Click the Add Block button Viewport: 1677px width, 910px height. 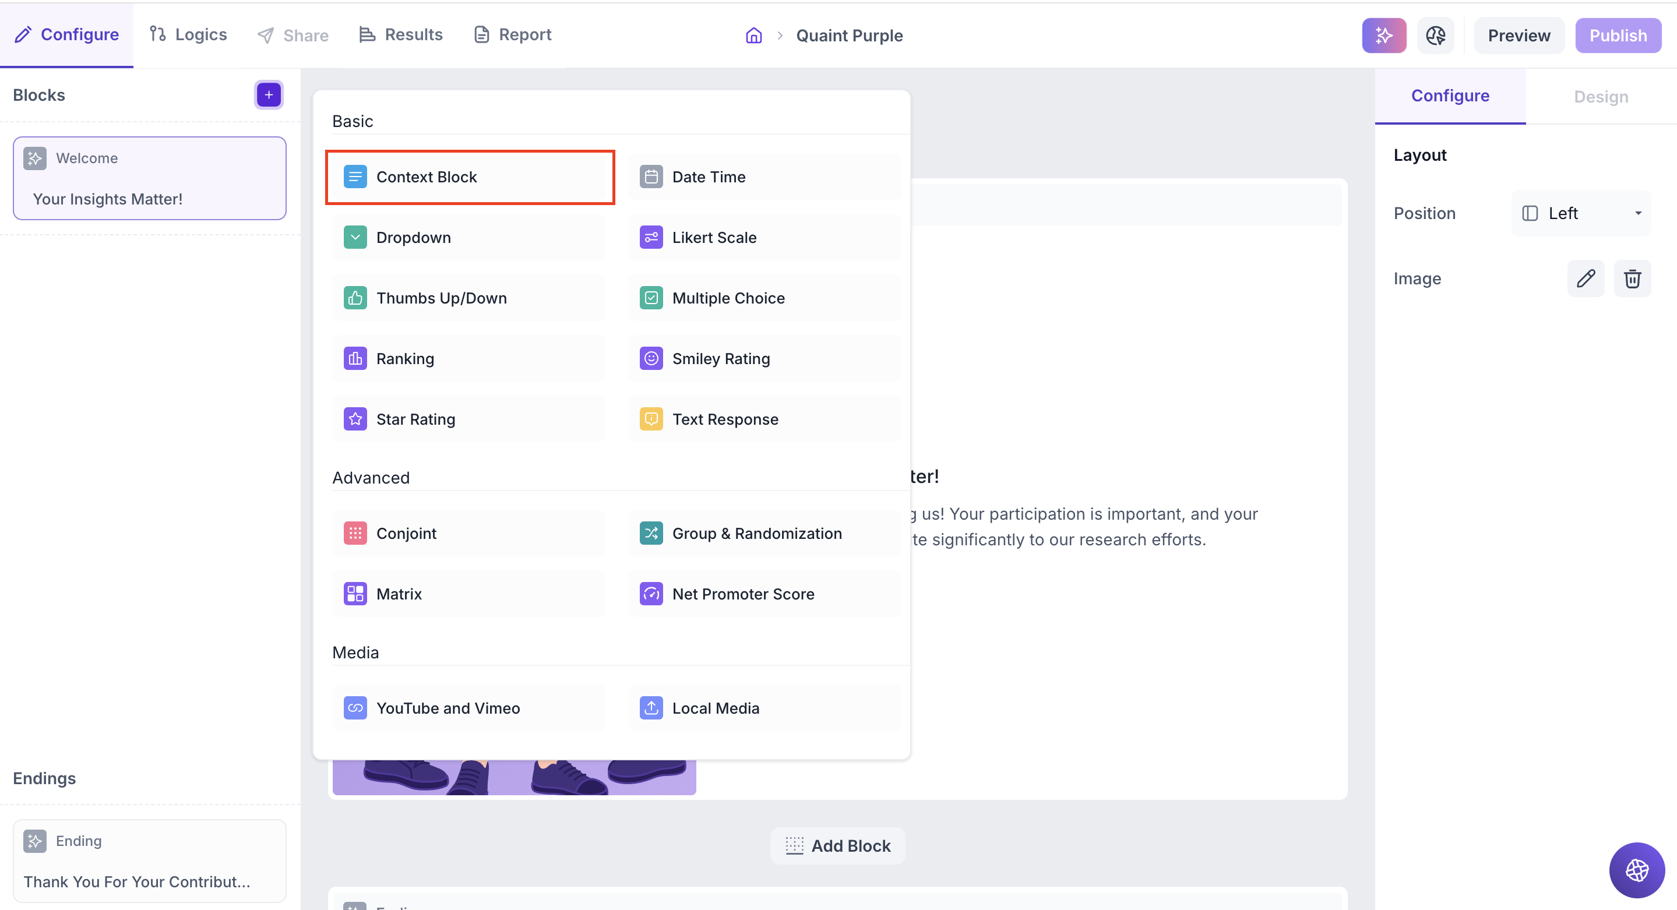click(837, 845)
